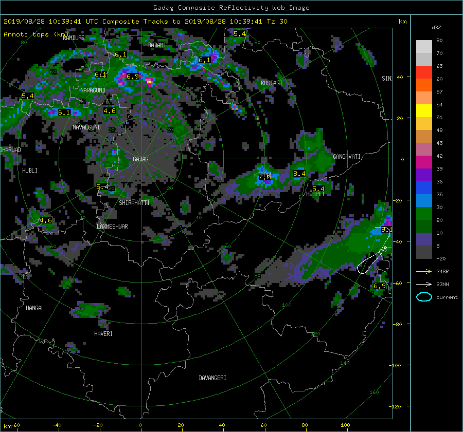463x432 pixels.
Task: Click the GADAG radar center label
Action: coord(140,159)
